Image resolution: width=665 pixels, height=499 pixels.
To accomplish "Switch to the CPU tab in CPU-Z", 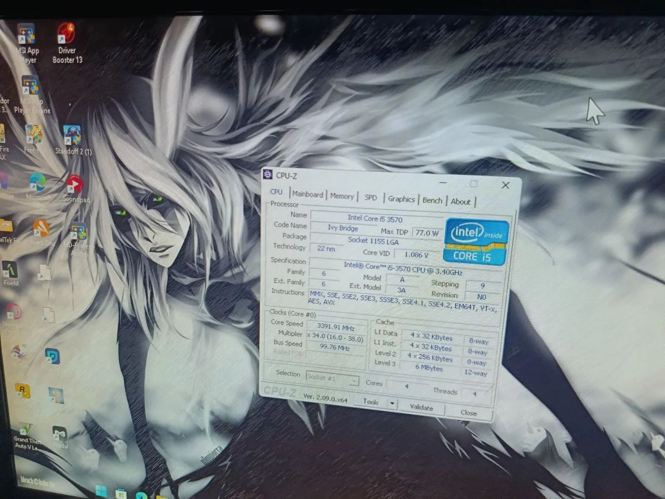I will point(276,192).
